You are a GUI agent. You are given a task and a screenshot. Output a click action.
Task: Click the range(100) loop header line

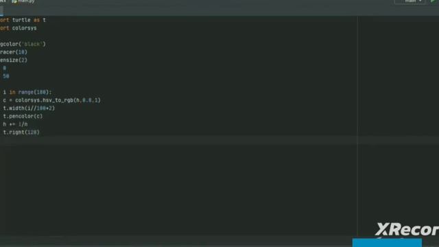tap(27, 92)
